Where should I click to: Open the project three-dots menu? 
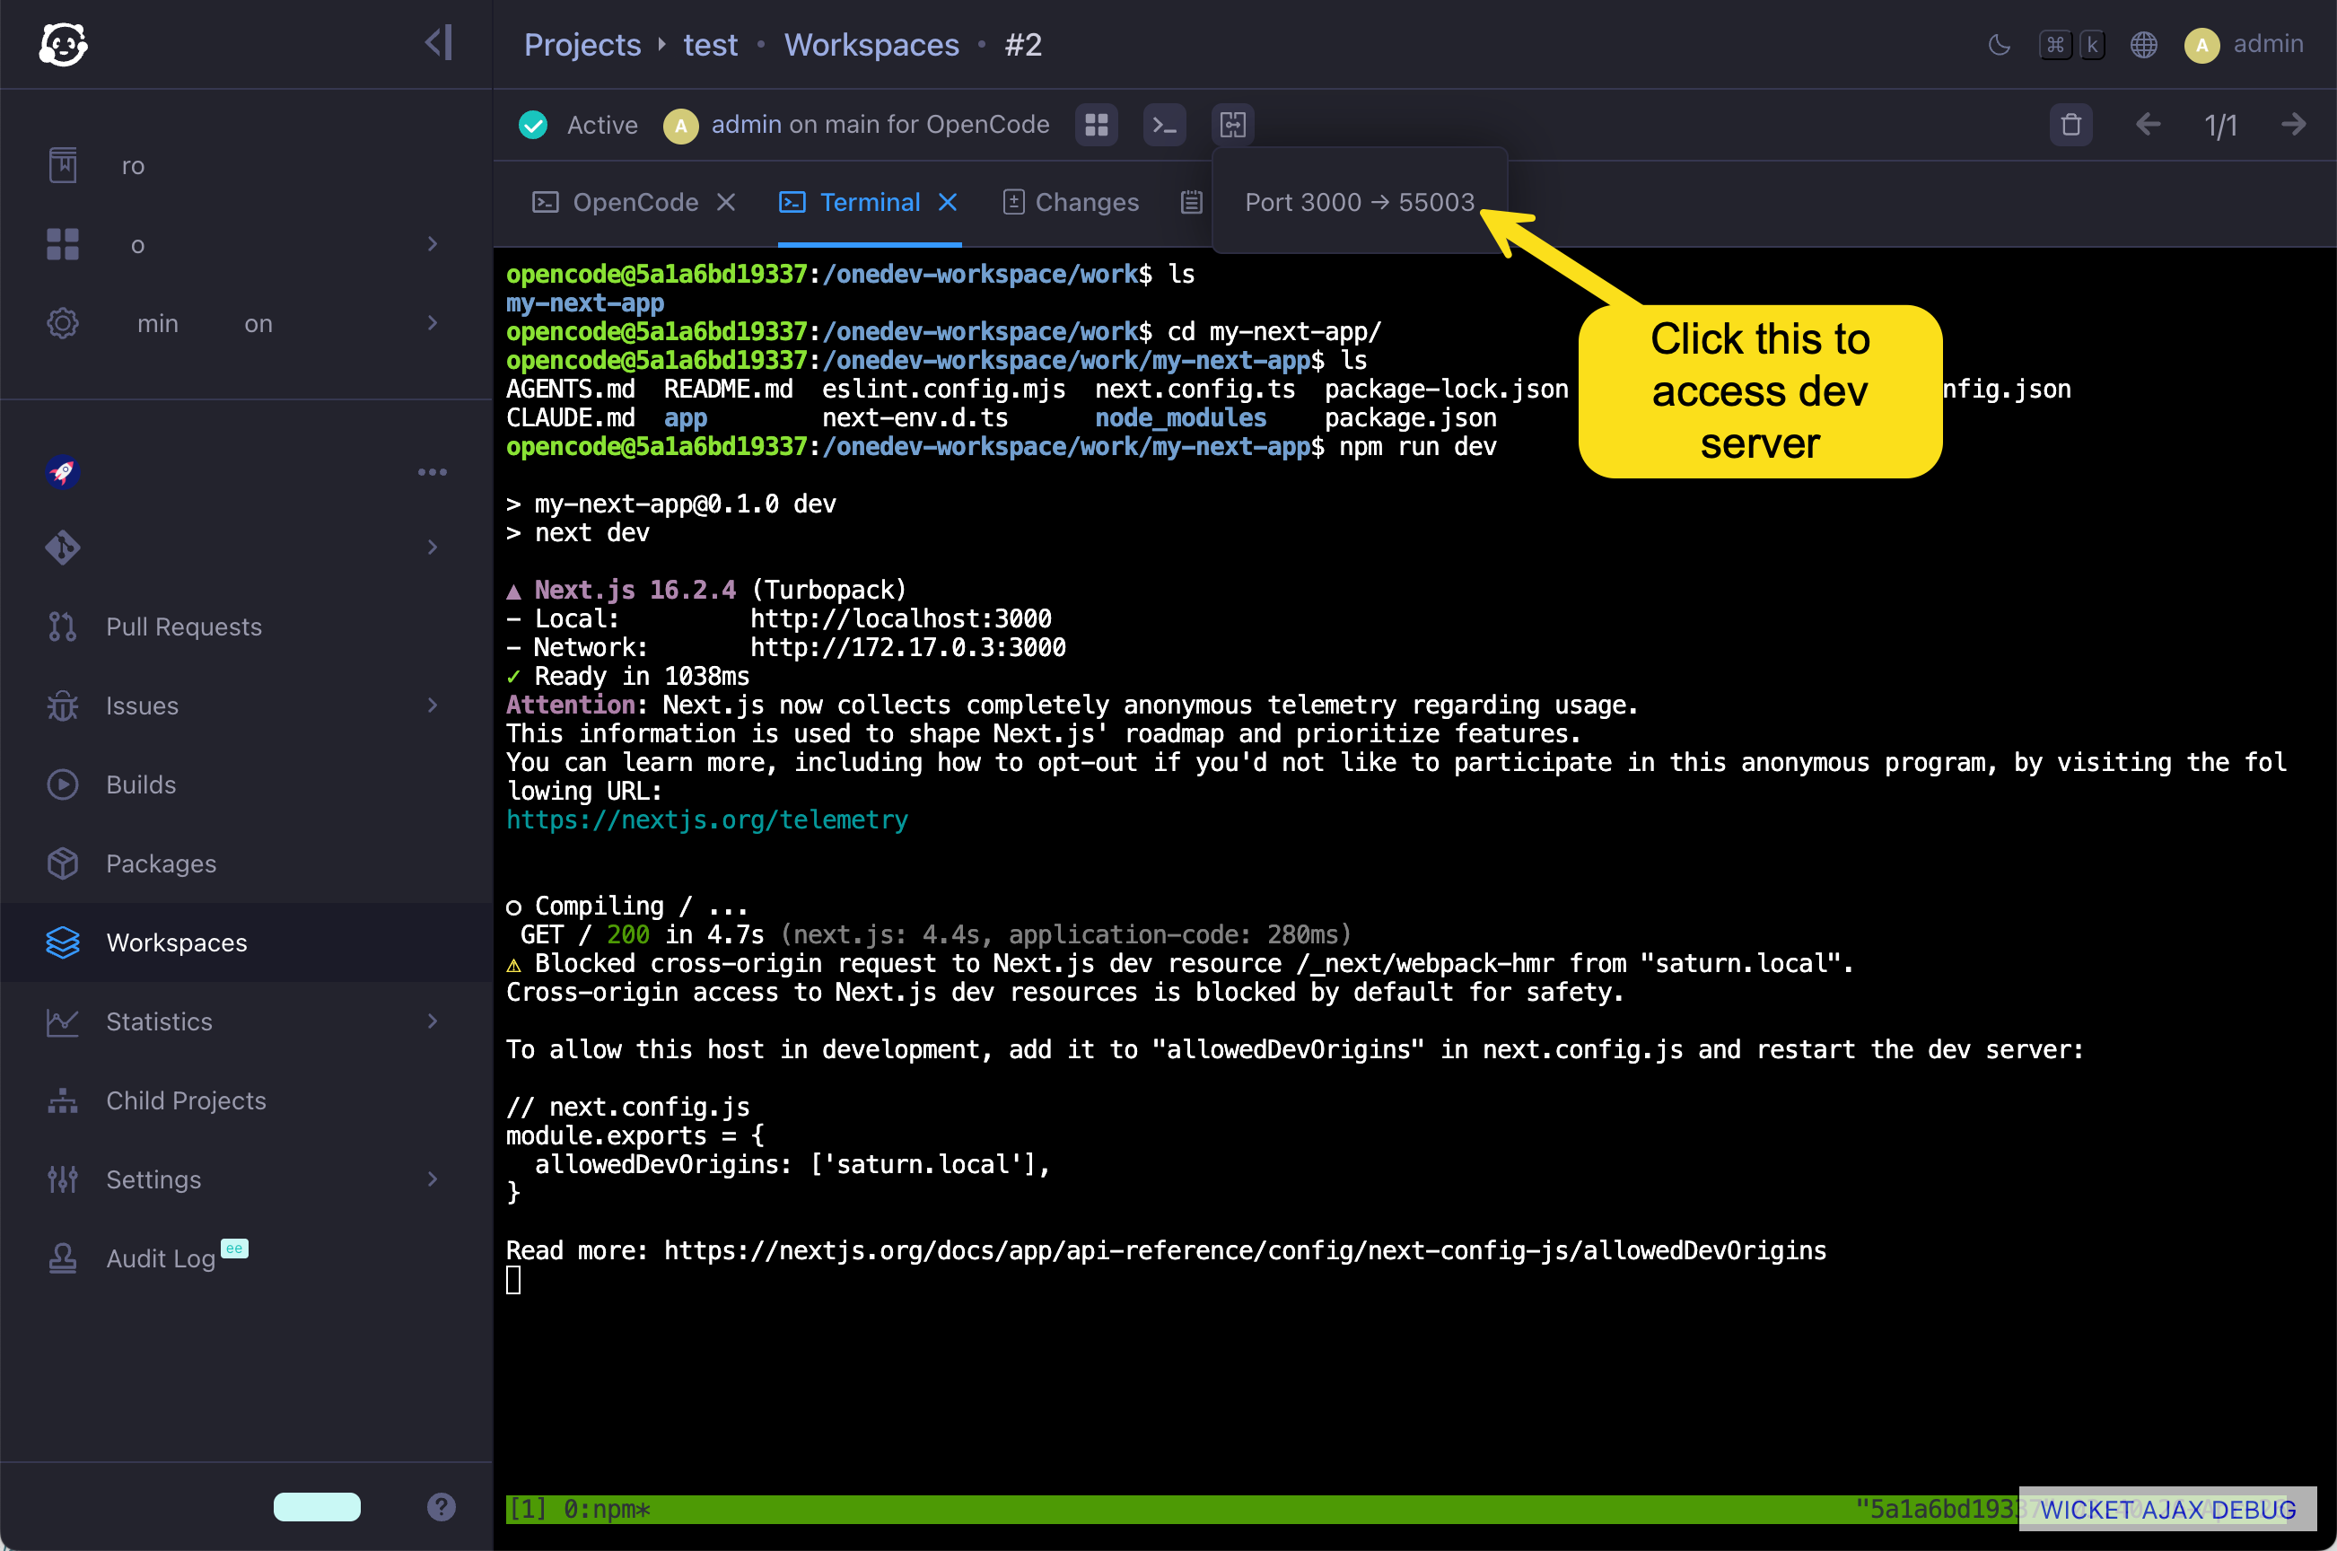click(x=433, y=472)
